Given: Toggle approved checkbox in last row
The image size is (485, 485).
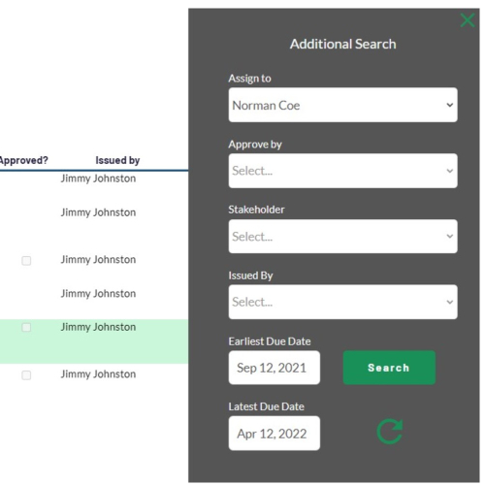Looking at the screenshot, I should [26, 375].
